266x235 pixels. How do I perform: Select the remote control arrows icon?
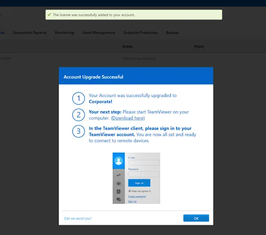pyautogui.click(x=119, y=175)
